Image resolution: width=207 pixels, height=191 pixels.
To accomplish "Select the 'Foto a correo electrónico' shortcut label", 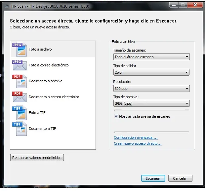I will 49,65.
